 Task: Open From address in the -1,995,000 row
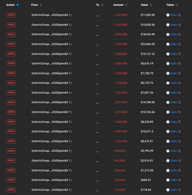click(50, 131)
